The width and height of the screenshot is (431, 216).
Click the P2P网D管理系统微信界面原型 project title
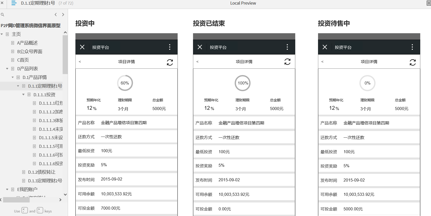click(31, 26)
